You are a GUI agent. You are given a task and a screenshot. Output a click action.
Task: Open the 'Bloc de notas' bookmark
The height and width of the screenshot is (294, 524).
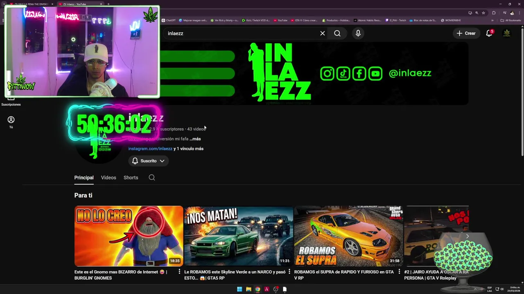coord(422,20)
